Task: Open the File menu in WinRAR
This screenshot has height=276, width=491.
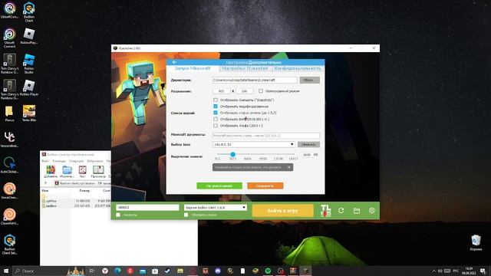Action: coord(45,161)
